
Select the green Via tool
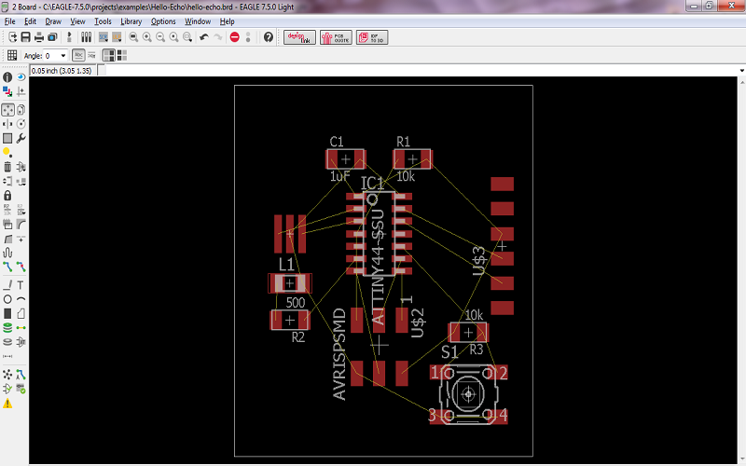[7, 328]
